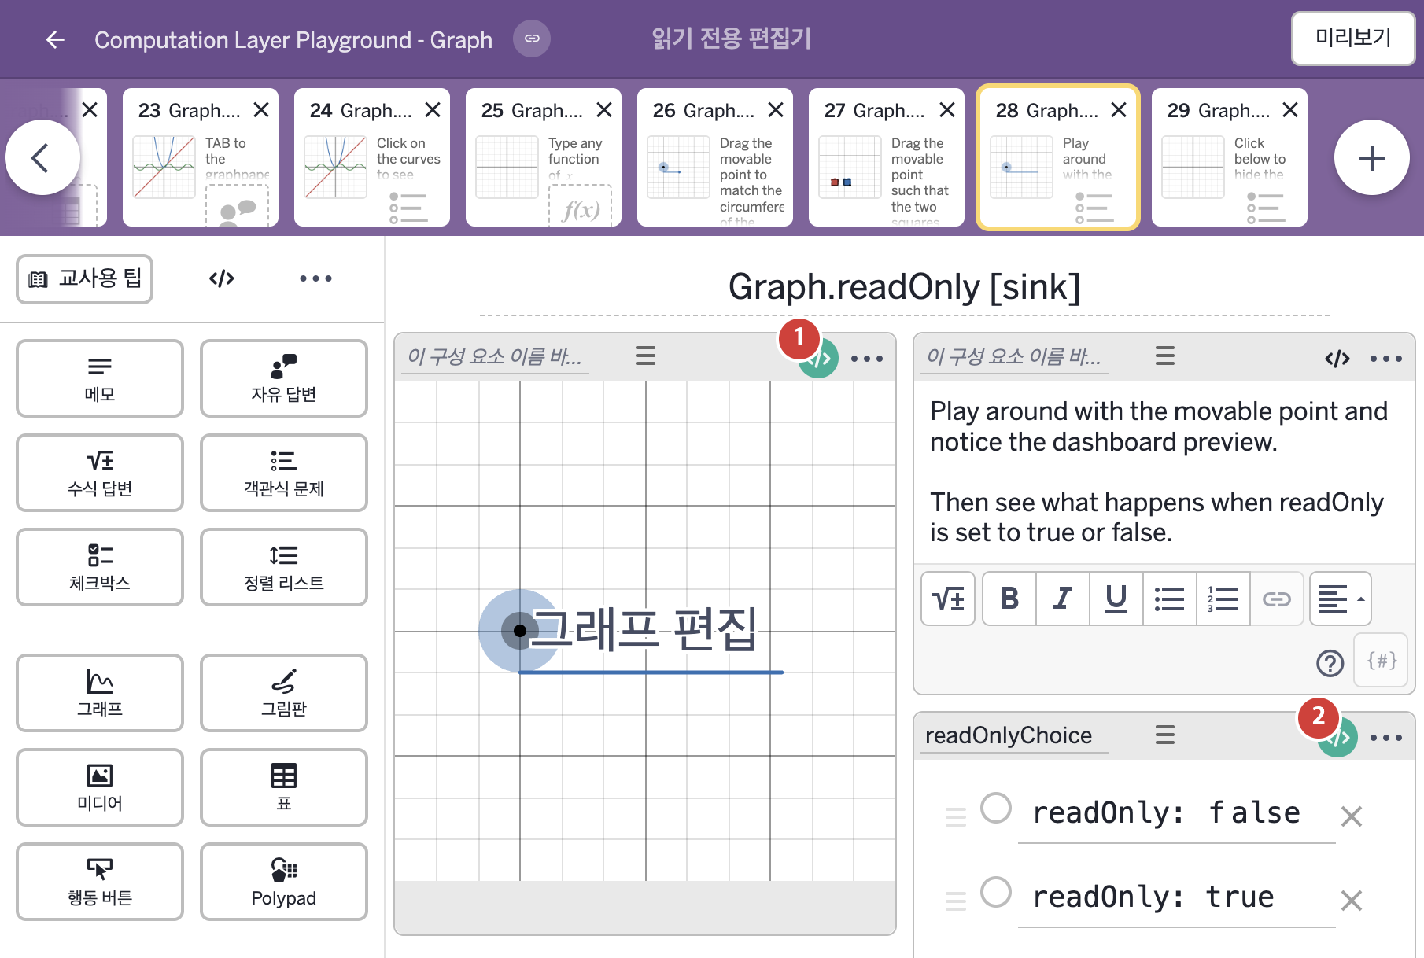This screenshot has height=958, width=1424.
Task: Delete screen 29 with its X
Action: click(1290, 110)
